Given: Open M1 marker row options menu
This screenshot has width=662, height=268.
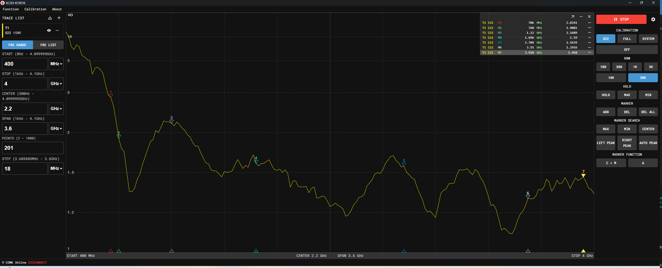Looking at the screenshot, I should (589, 23).
